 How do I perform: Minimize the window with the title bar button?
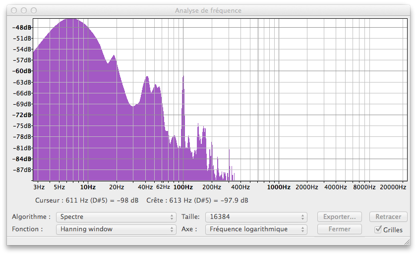pos(24,10)
